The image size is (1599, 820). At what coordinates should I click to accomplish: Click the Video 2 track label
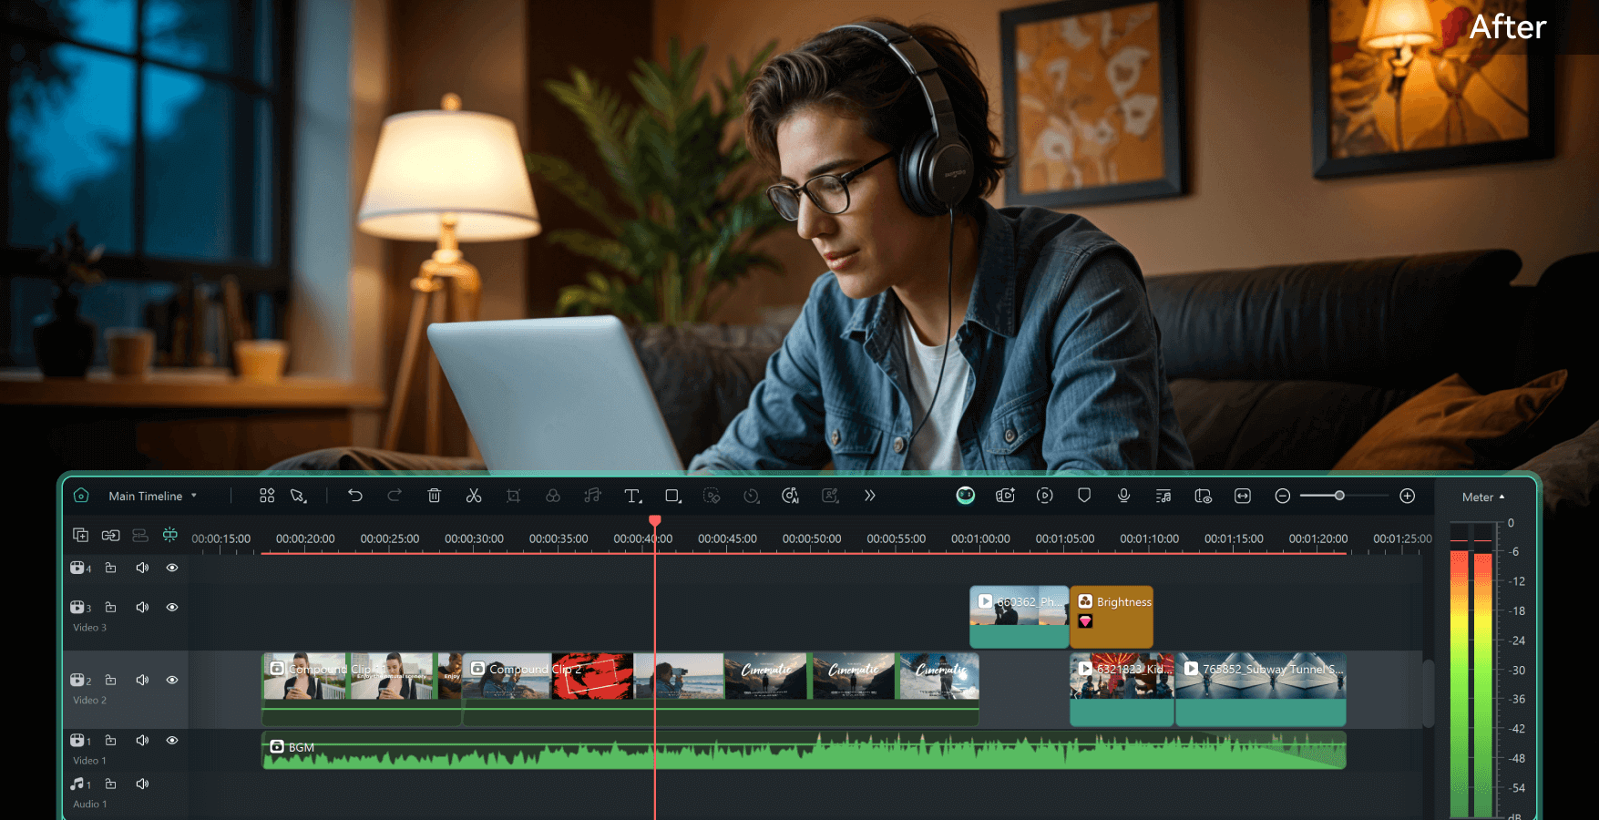click(x=89, y=701)
